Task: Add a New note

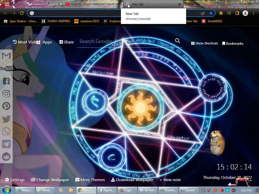Action: [170, 180]
